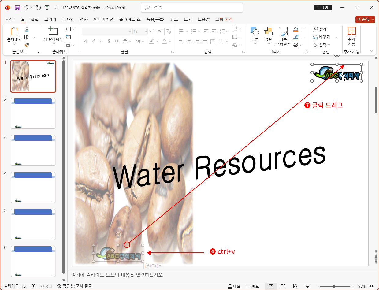Open the Shapes (도형) gallery
This screenshot has height=290, width=379.
coord(255,34)
